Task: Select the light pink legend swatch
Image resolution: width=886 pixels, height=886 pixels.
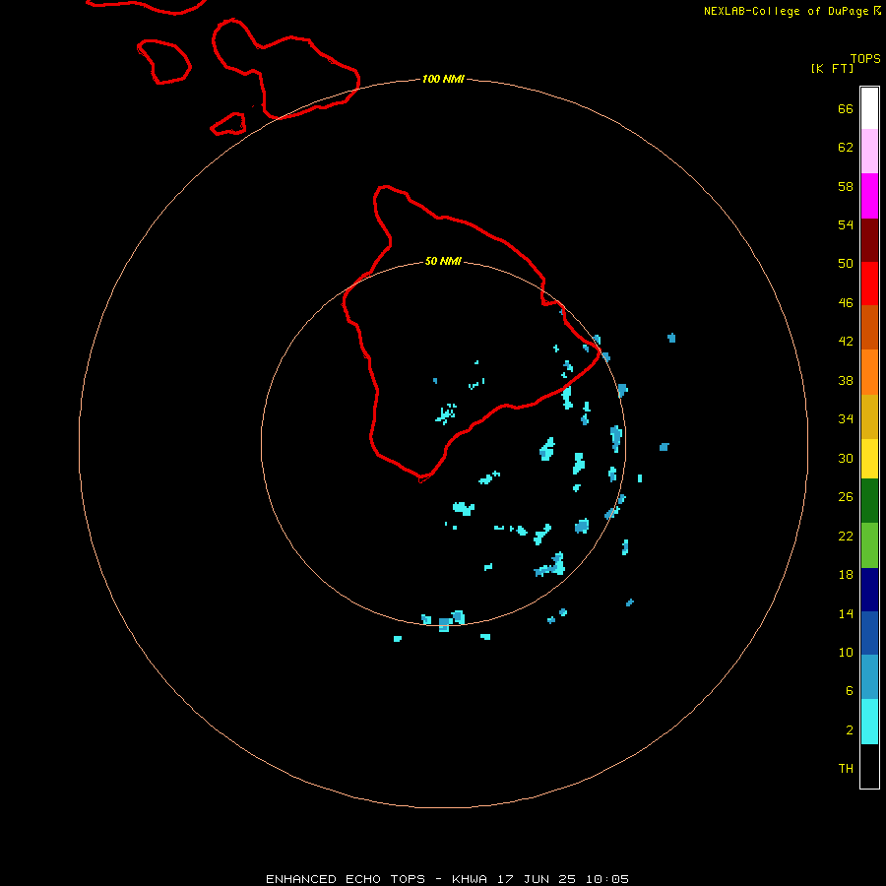Action: pos(869,151)
